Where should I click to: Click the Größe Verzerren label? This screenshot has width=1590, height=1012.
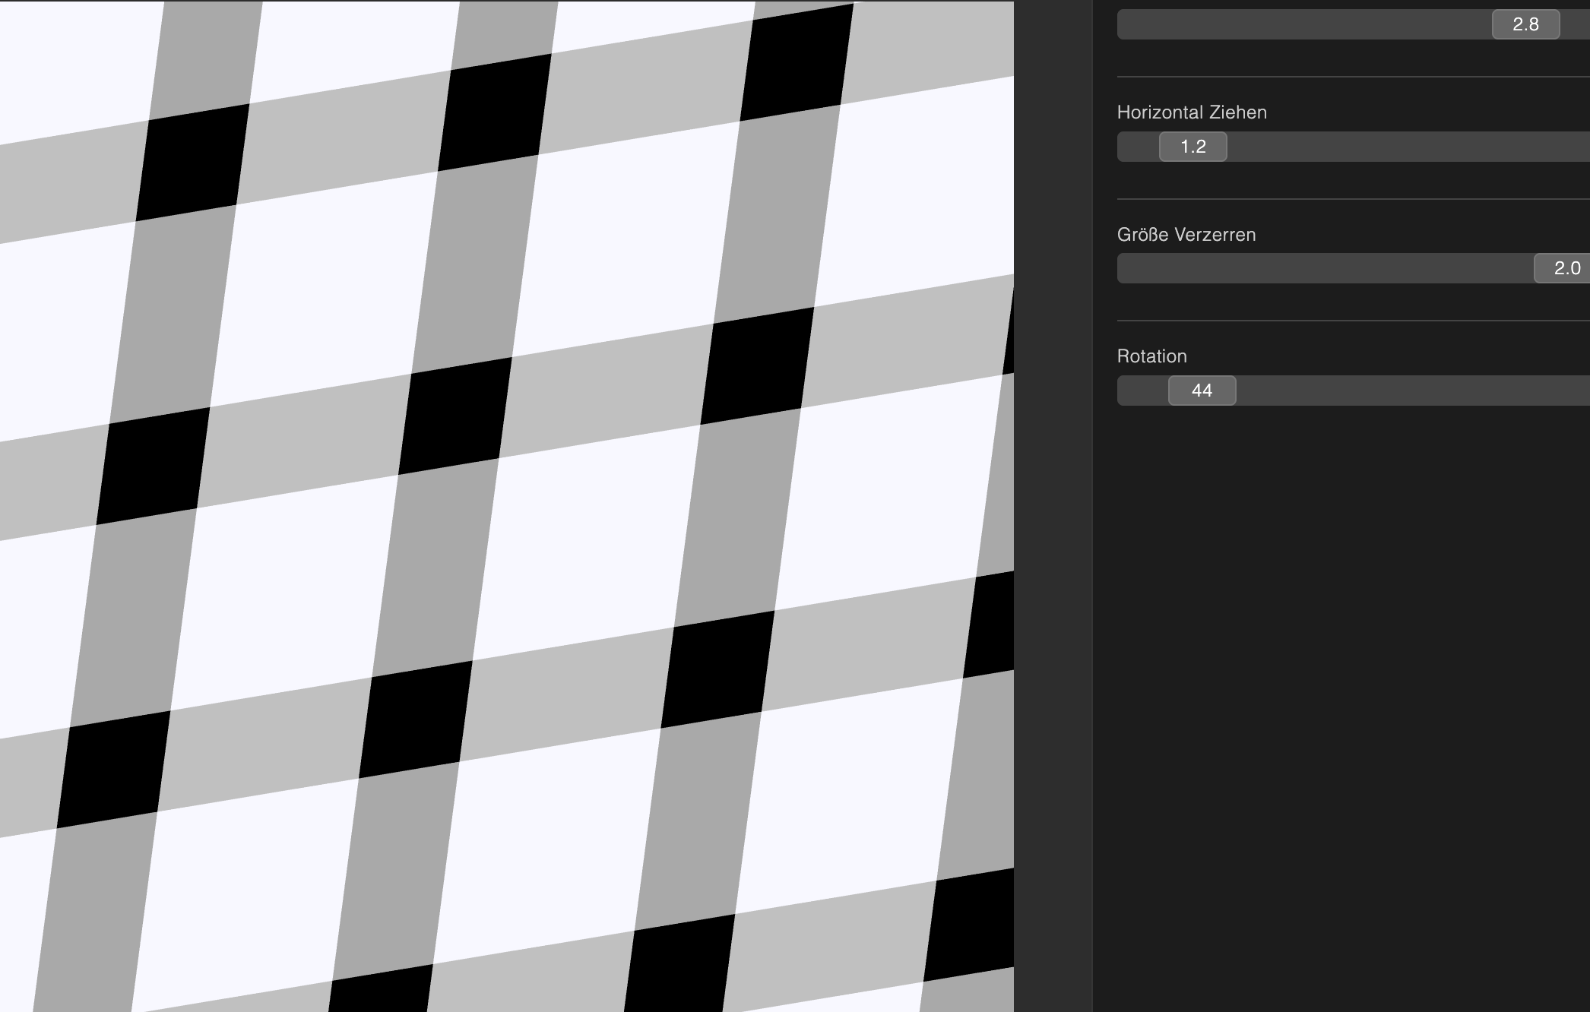[1186, 235]
